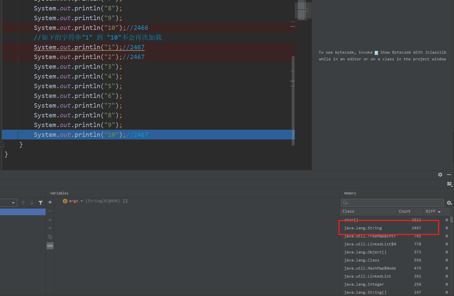The image size is (454, 296).
Task: Click the 'To see bytecode' hint text
Action: [x=382, y=56]
